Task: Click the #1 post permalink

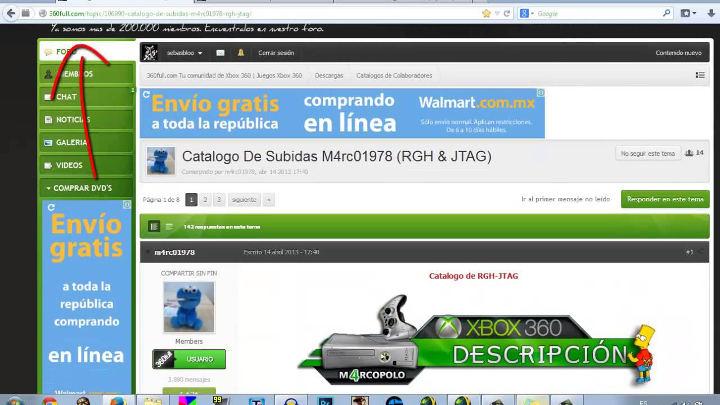Action: pos(689,252)
